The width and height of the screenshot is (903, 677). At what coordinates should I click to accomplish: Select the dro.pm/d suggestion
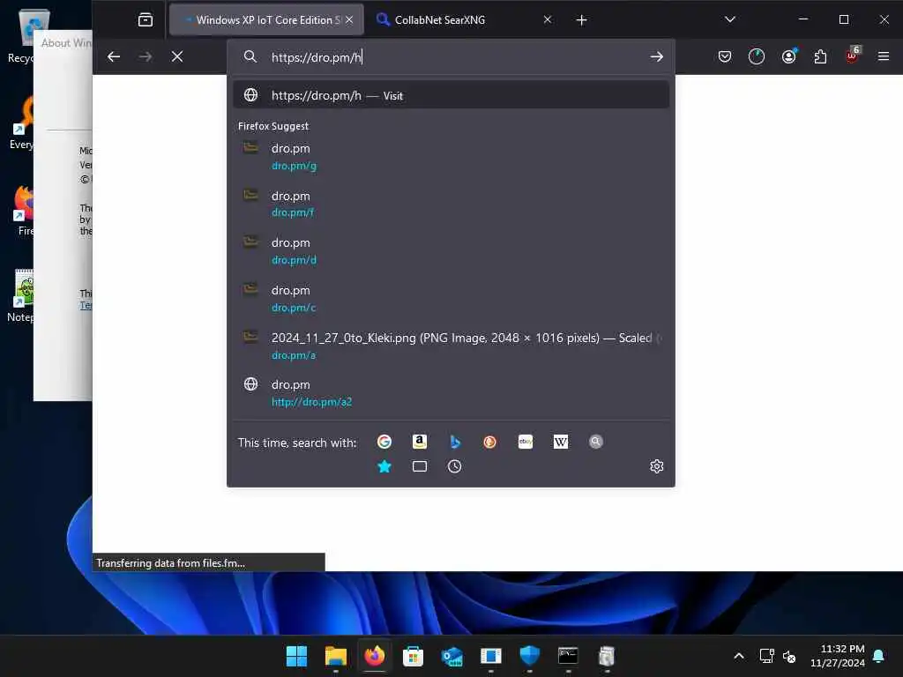(x=451, y=251)
